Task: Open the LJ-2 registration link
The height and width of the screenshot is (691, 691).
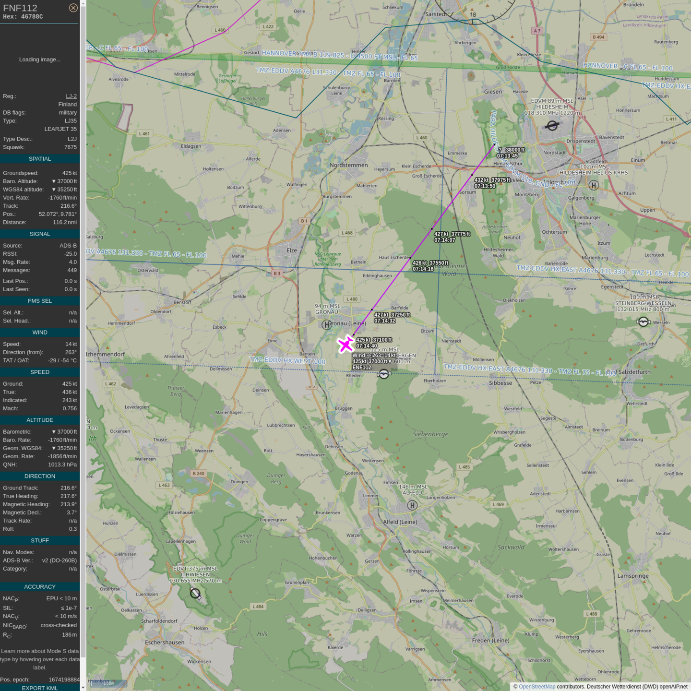Action: (71, 96)
